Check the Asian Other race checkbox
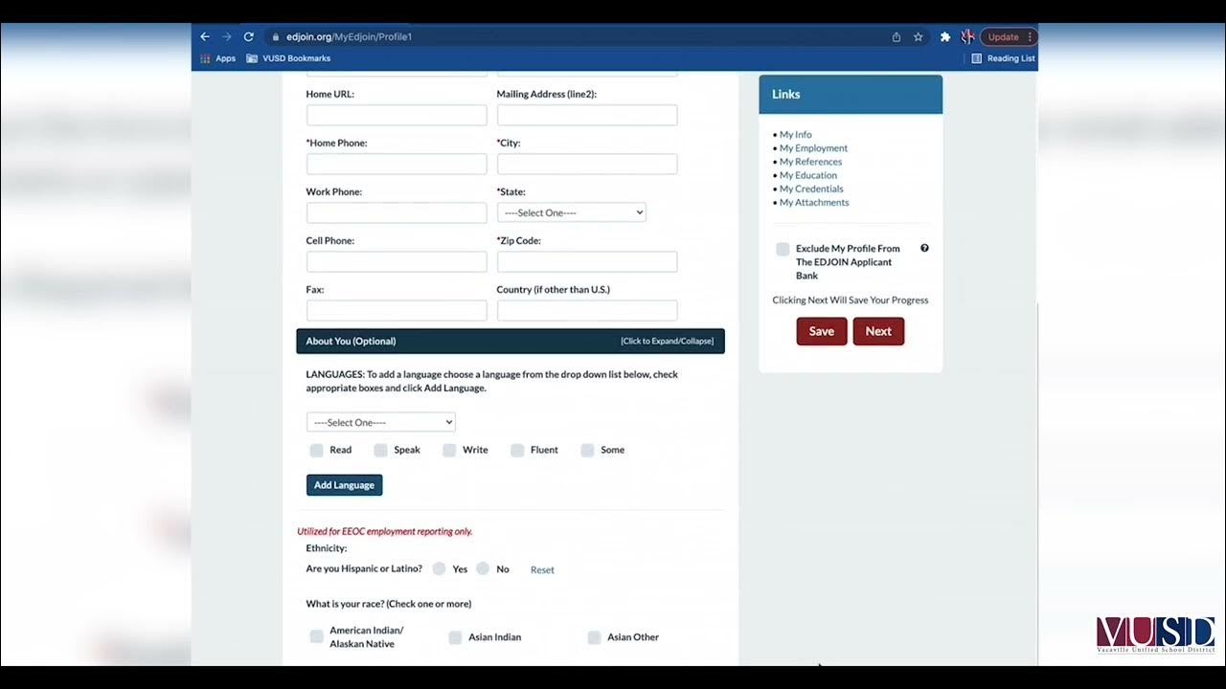 coord(594,637)
